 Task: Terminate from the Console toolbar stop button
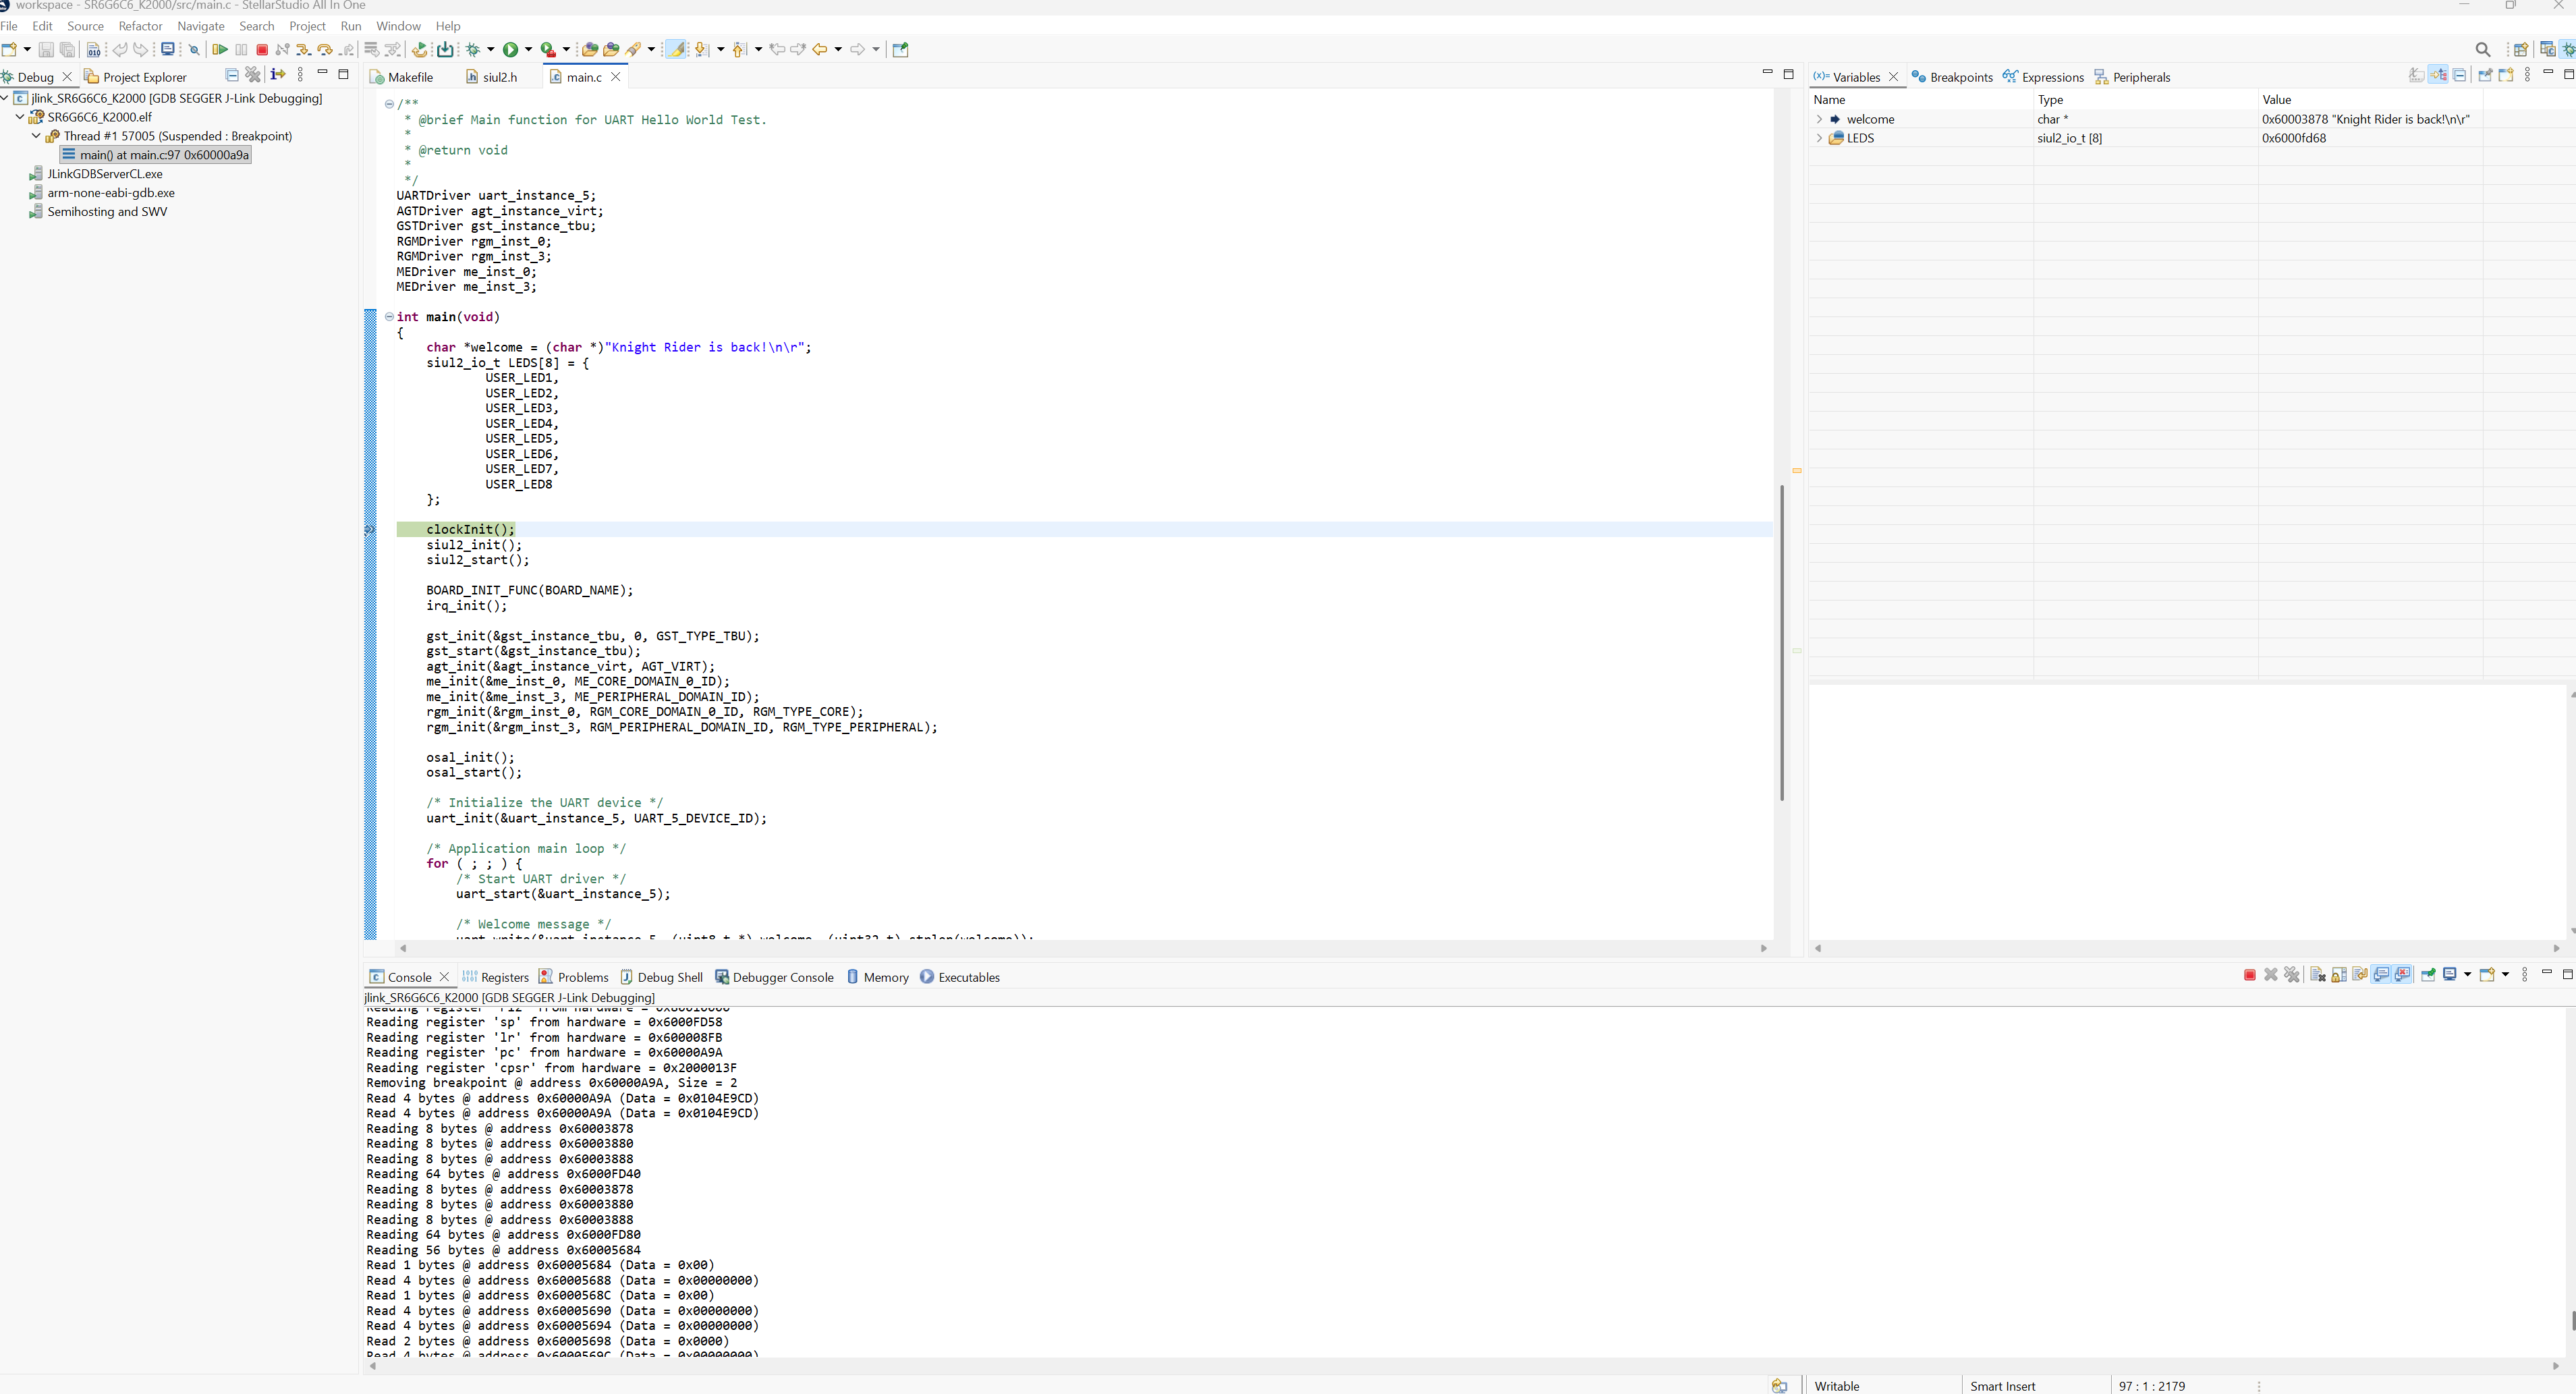[x=2250, y=975]
